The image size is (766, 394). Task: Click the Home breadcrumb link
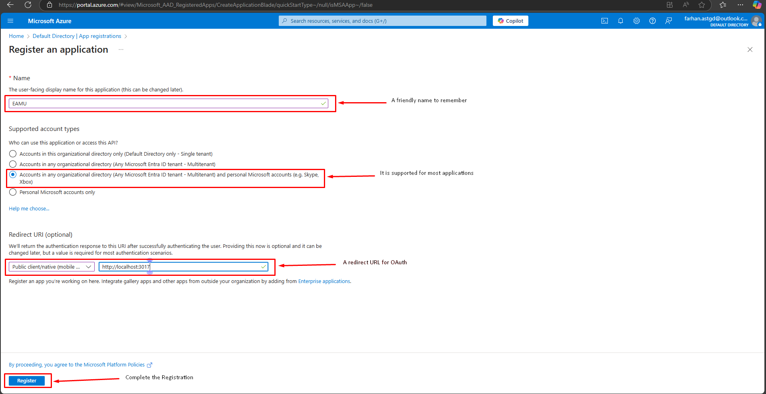(16, 36)
